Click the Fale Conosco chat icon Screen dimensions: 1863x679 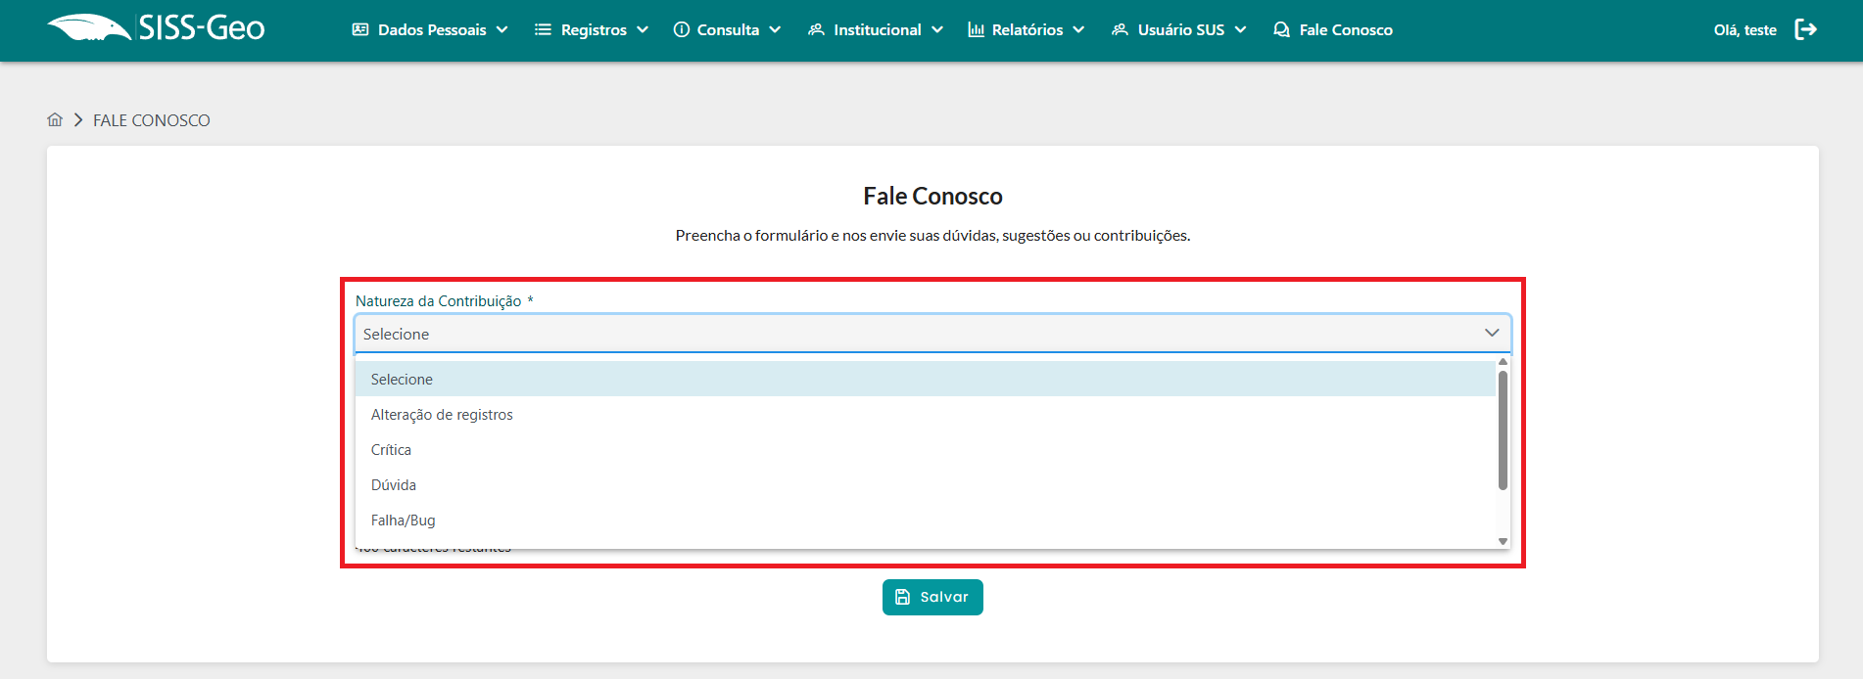point(1281,29)
